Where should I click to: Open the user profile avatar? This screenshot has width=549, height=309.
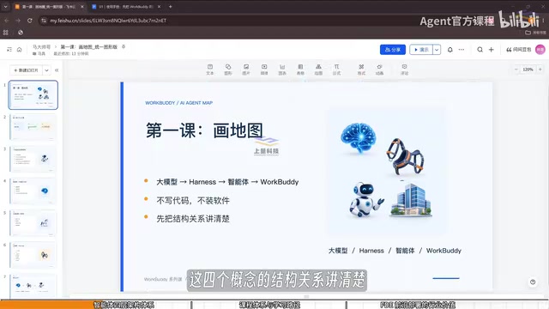click(x=540, y=50)
